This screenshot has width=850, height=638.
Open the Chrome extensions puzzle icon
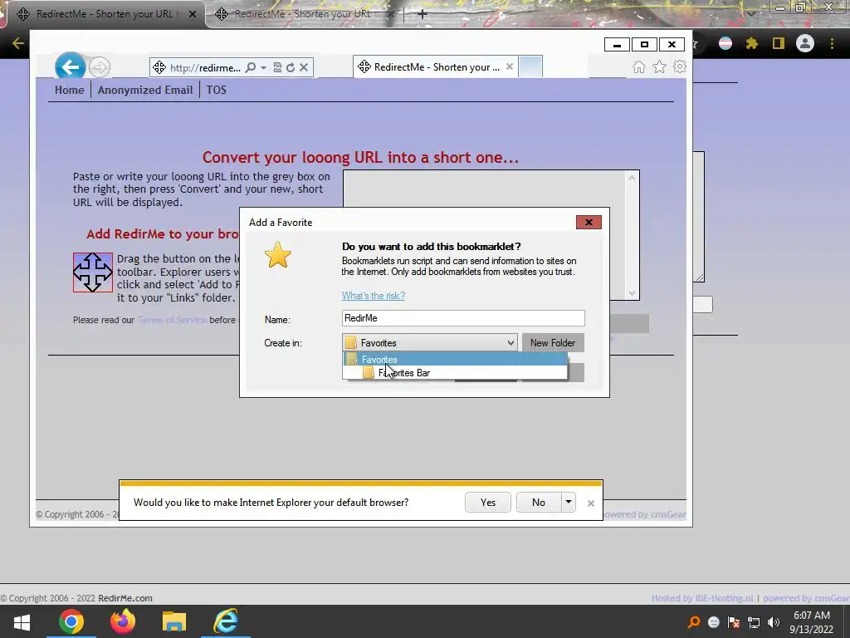pos(752,43)
